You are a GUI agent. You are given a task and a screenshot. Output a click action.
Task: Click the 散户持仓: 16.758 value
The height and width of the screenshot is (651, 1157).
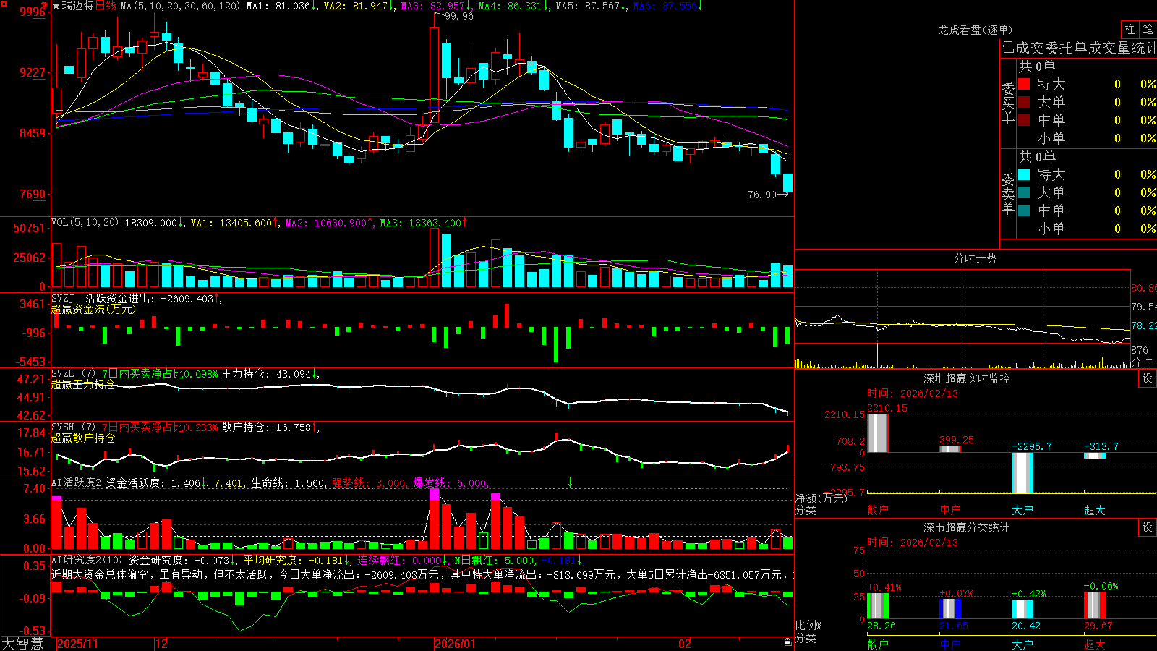[x=266, y=427]
